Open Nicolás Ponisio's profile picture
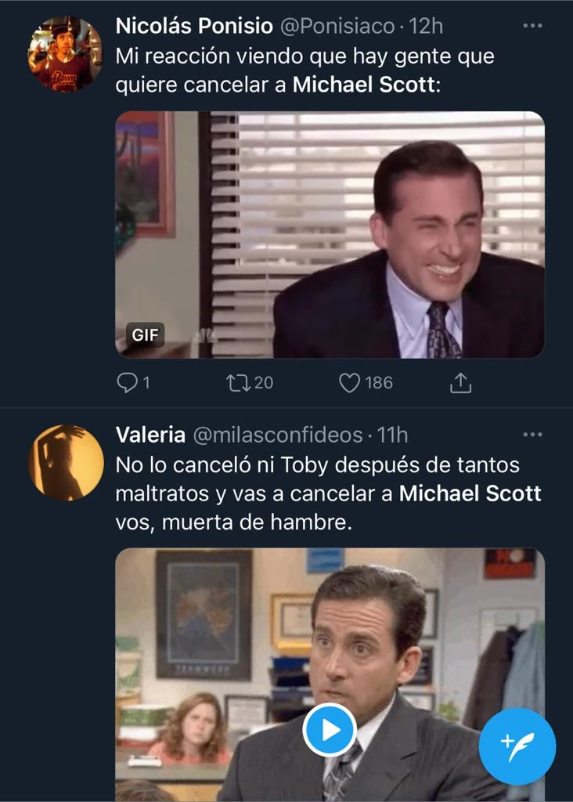The image size is (573, 802). [x=66, y=53]
